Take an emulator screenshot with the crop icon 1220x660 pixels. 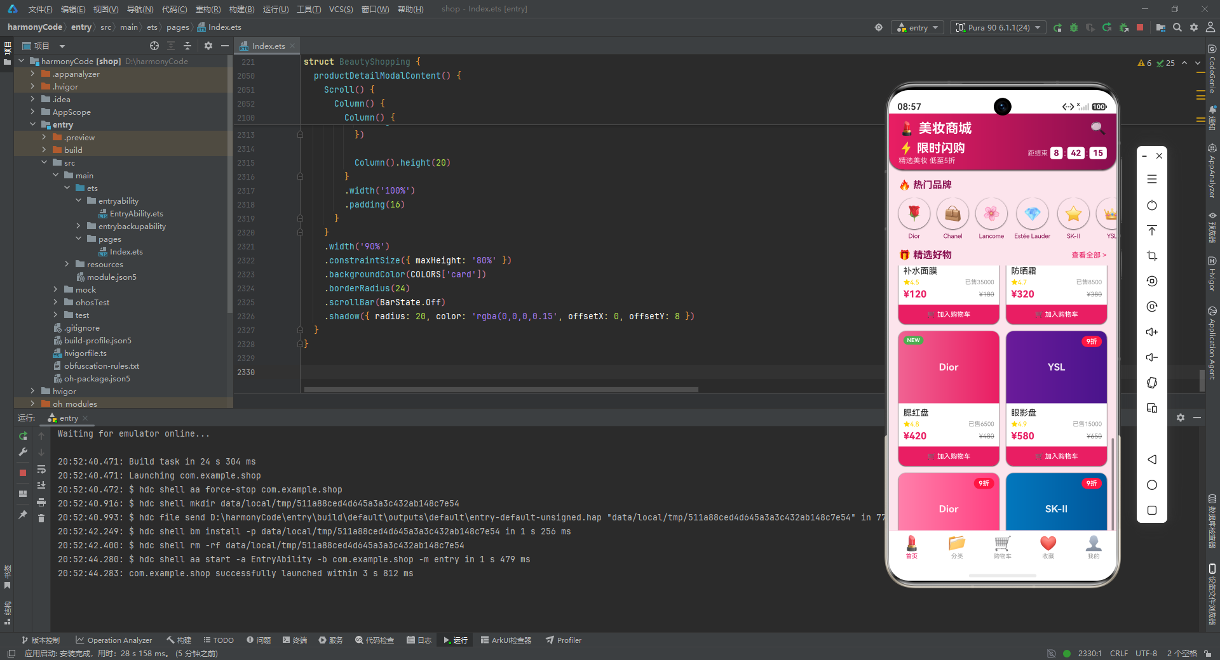pos(1152,256)
